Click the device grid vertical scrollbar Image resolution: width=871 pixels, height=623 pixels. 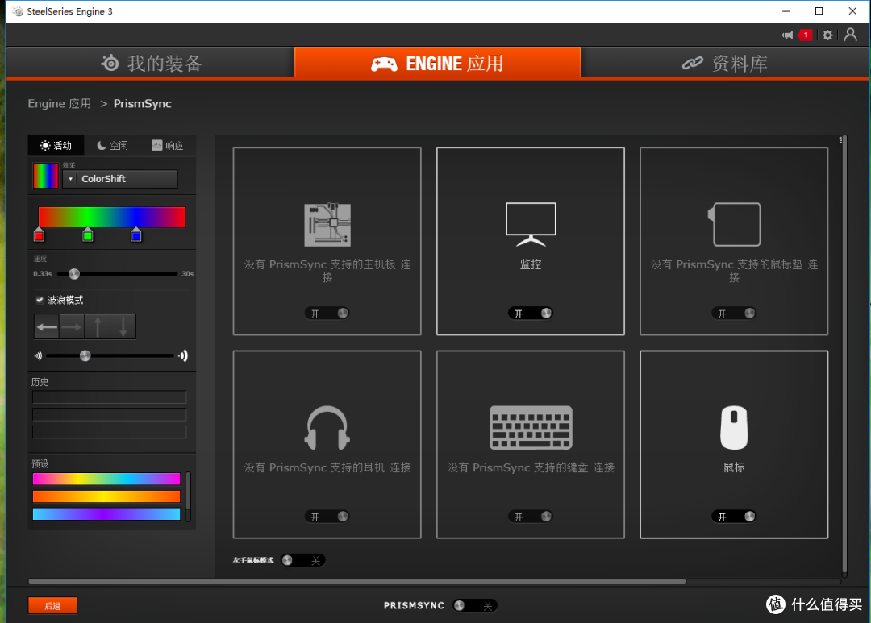click(844, 355)
